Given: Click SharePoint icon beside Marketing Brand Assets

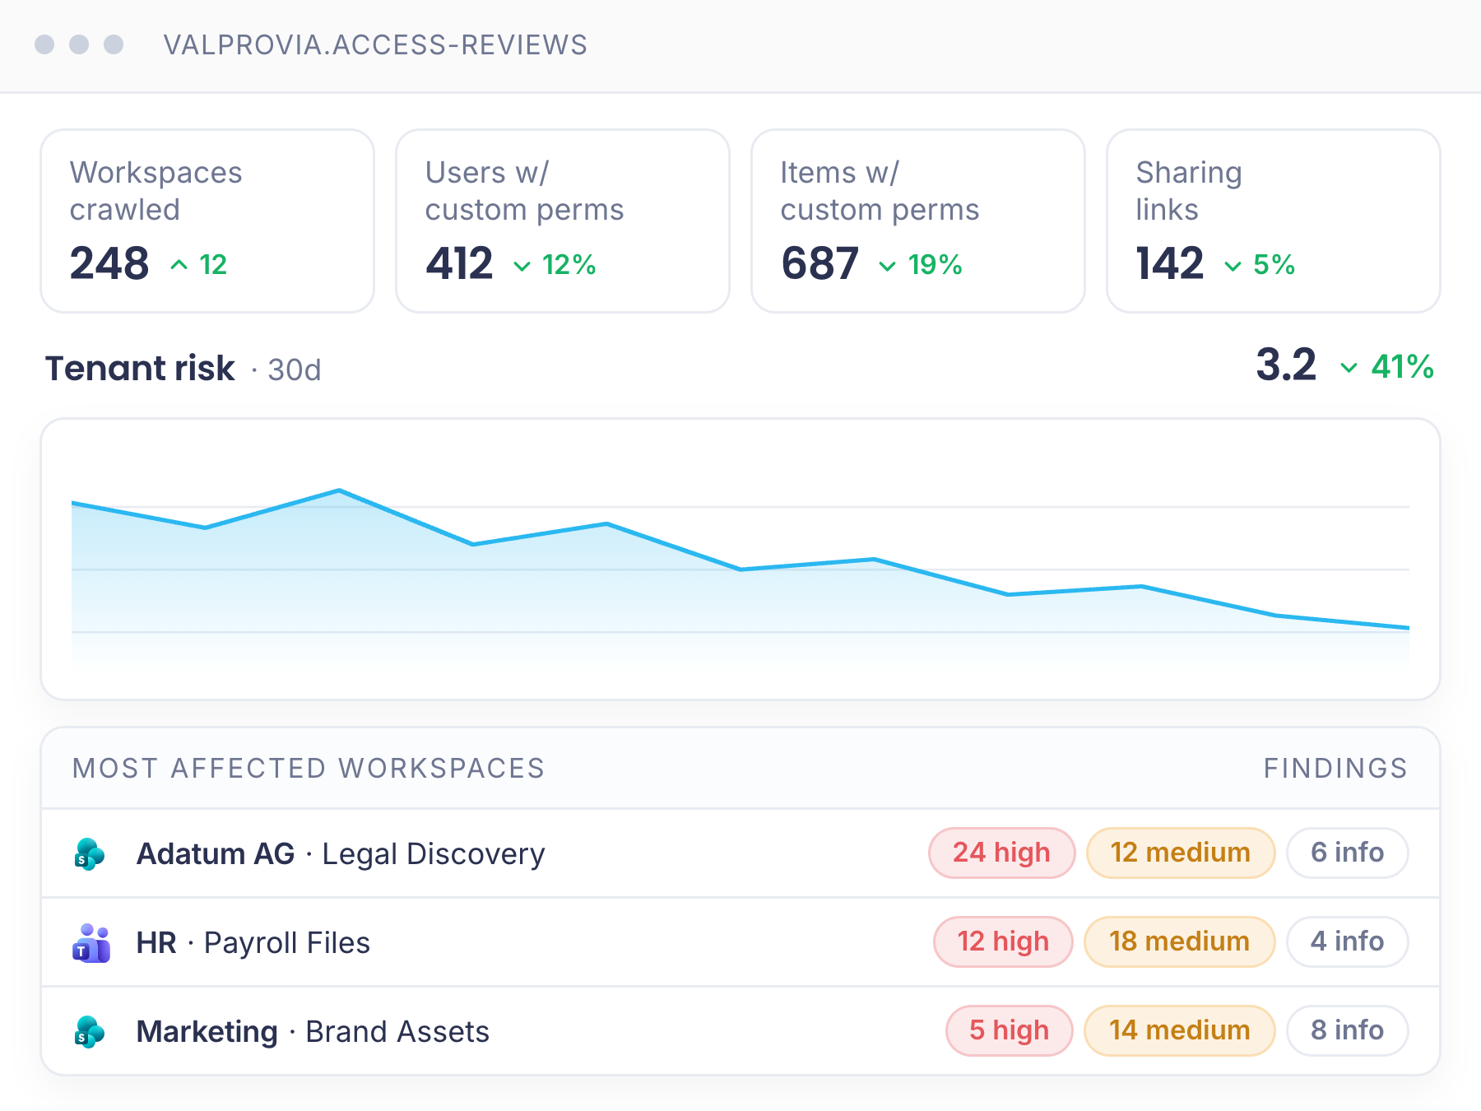Looking at the screenshot, I should pyautogui.click(x=90, y=1031).
